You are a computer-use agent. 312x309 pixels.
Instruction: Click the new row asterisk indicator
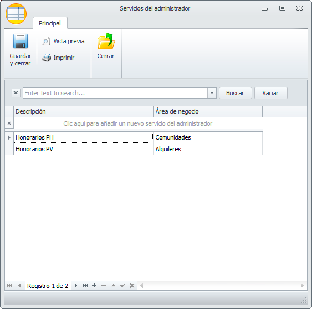[x=9, y=123]
